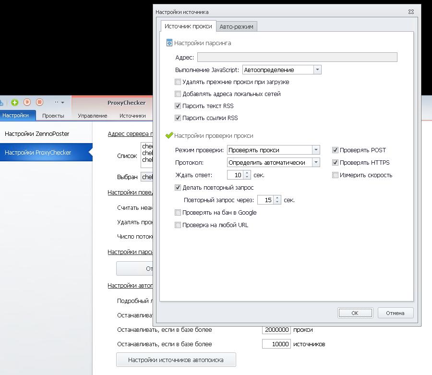Close the Настройки источника dialog
The width and height of the screenshot is (432, 375).
click(x=411, y=12)
